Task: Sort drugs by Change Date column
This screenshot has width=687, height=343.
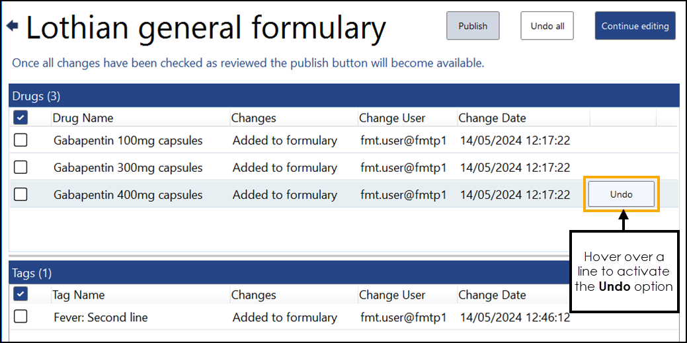Action: [x=492, y=118]
